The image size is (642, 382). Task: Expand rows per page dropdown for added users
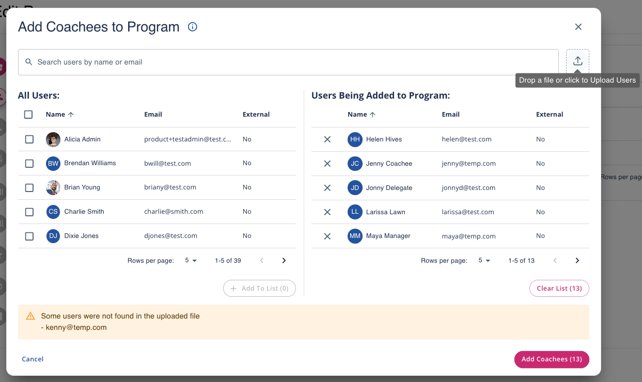click(x=484, y=261)
